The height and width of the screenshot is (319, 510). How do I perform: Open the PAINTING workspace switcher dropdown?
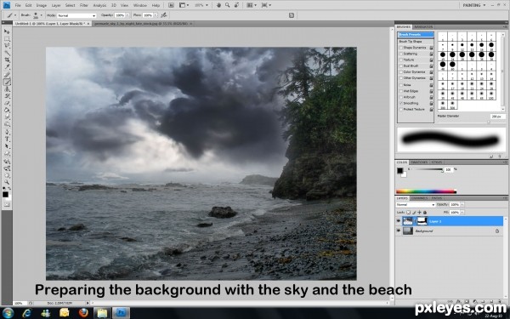click(474, 5)
